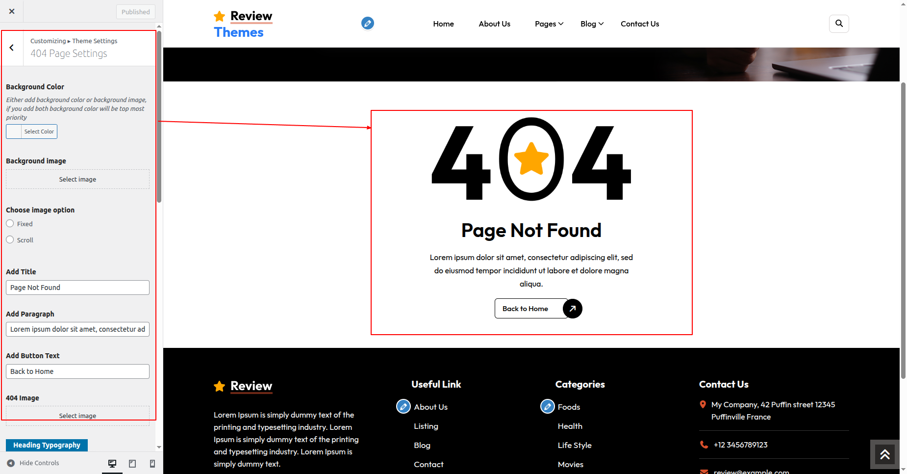Screen dimensions: 907x474
Task: Click the customizer panel scrollbar
Action: click(159, 116)
